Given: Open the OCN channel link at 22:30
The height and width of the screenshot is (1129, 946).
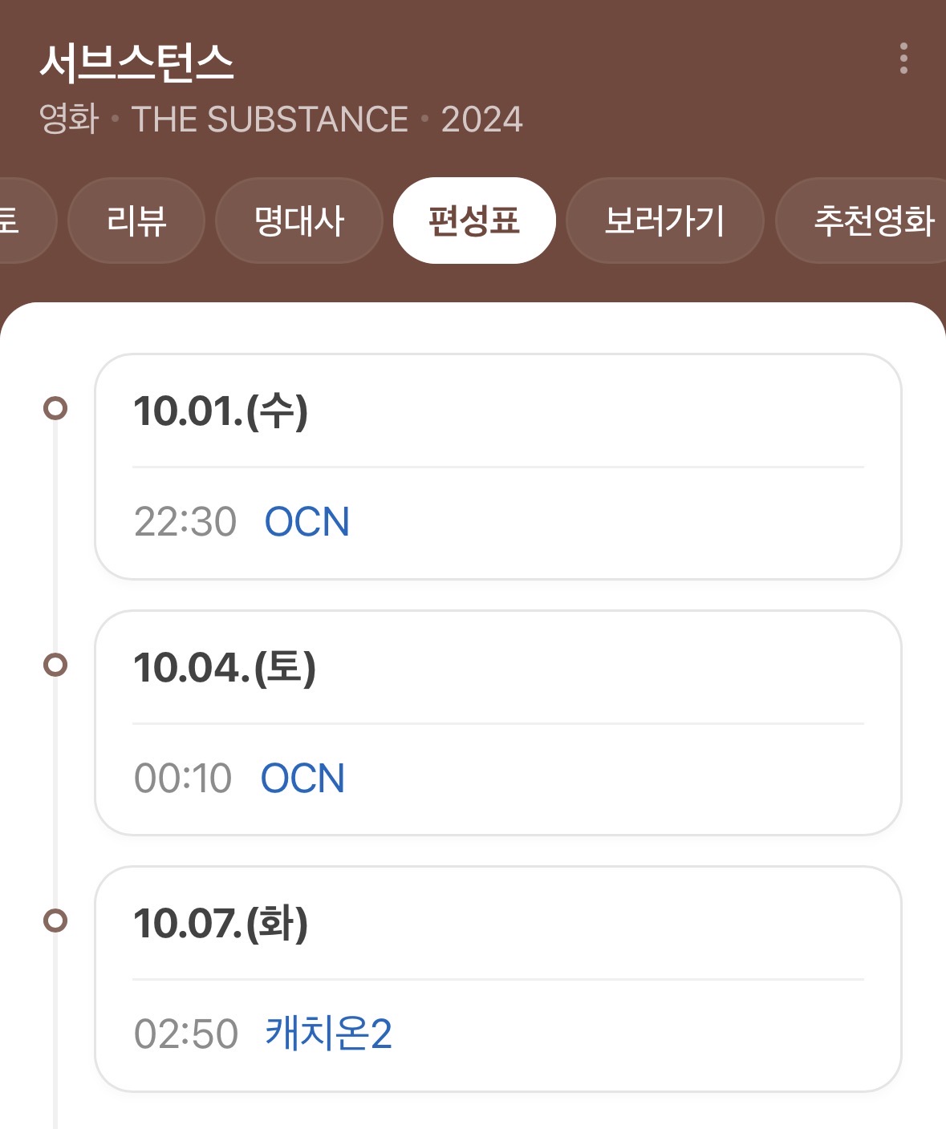Looking at the screenshot, I should [x=307, y=522].
